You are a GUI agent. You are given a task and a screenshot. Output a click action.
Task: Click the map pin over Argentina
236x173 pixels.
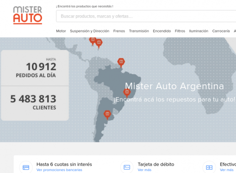107,115
